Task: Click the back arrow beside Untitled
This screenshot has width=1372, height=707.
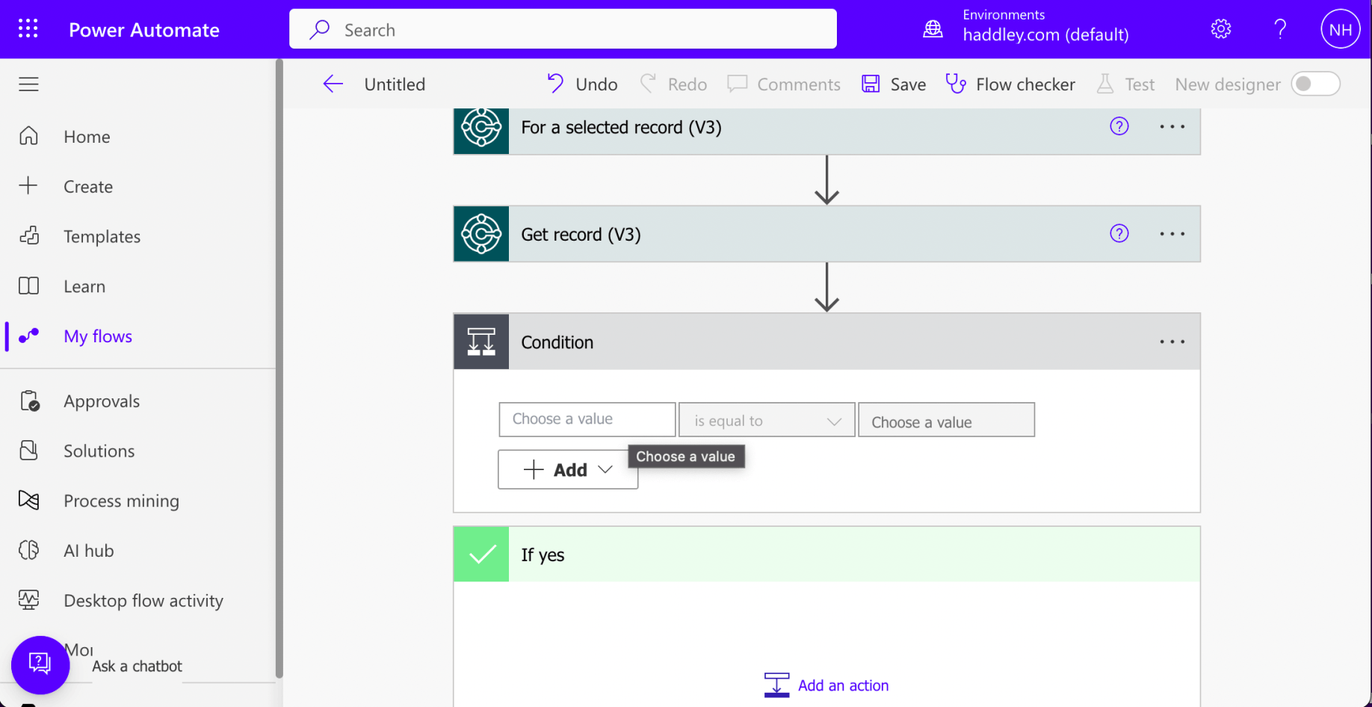Action: coord(333,84)
